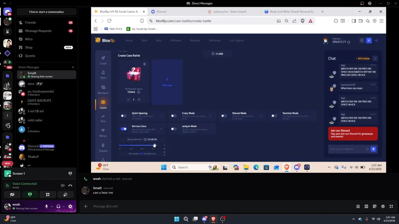The image size is (399, 224).
Task: Open xens direct message
Action: [x=46, y=84]
